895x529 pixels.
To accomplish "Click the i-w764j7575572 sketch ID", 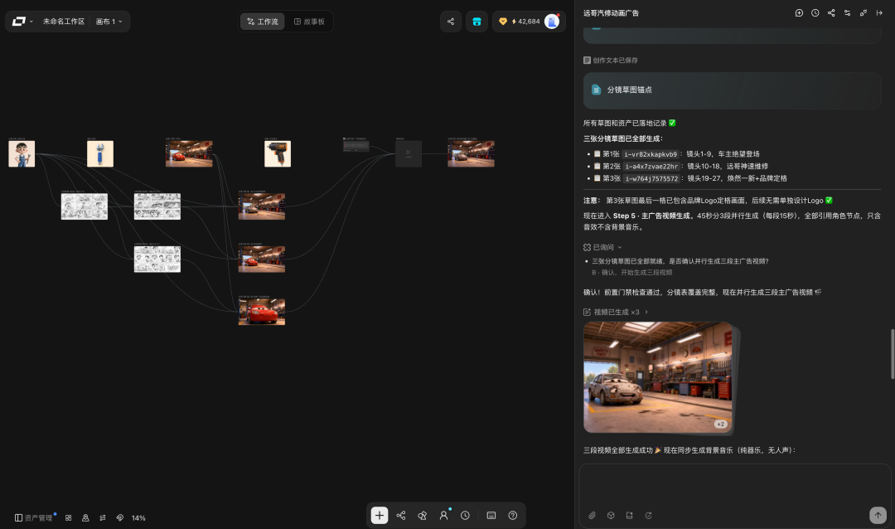I will pos(651,178).
